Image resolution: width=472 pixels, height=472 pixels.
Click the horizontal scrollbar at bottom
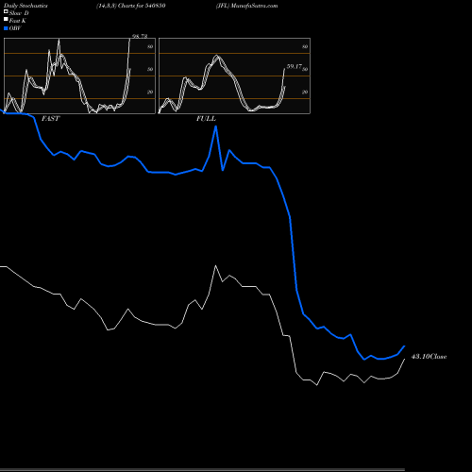202,470
